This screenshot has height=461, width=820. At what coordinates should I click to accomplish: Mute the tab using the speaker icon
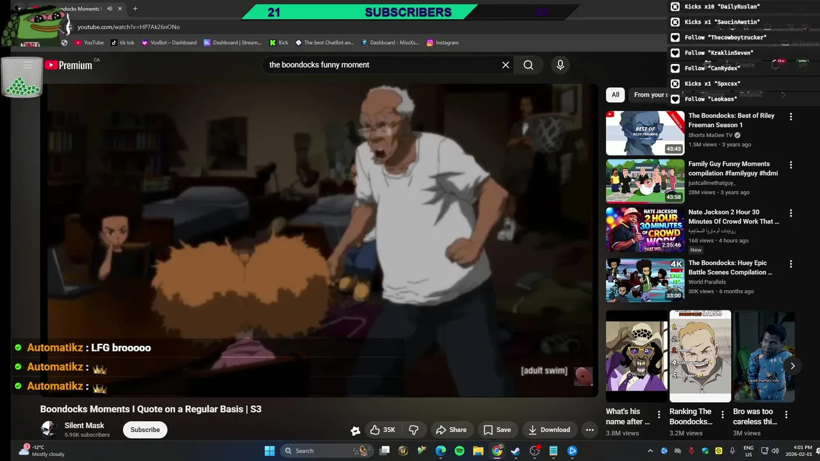(110, 8)
